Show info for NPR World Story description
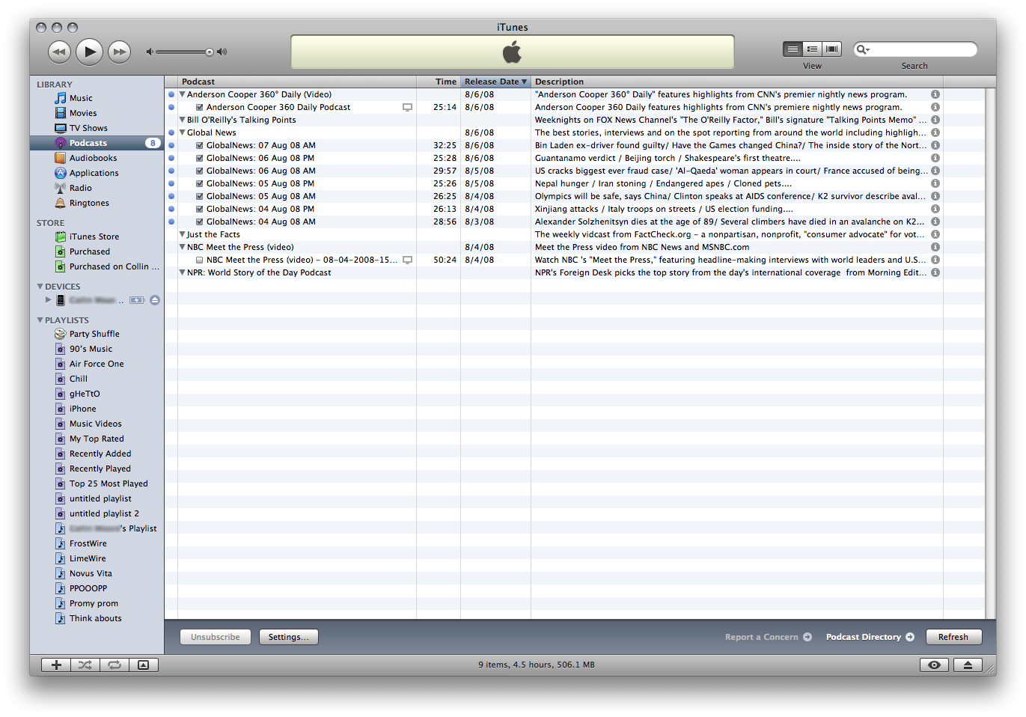 click(935, 272)
